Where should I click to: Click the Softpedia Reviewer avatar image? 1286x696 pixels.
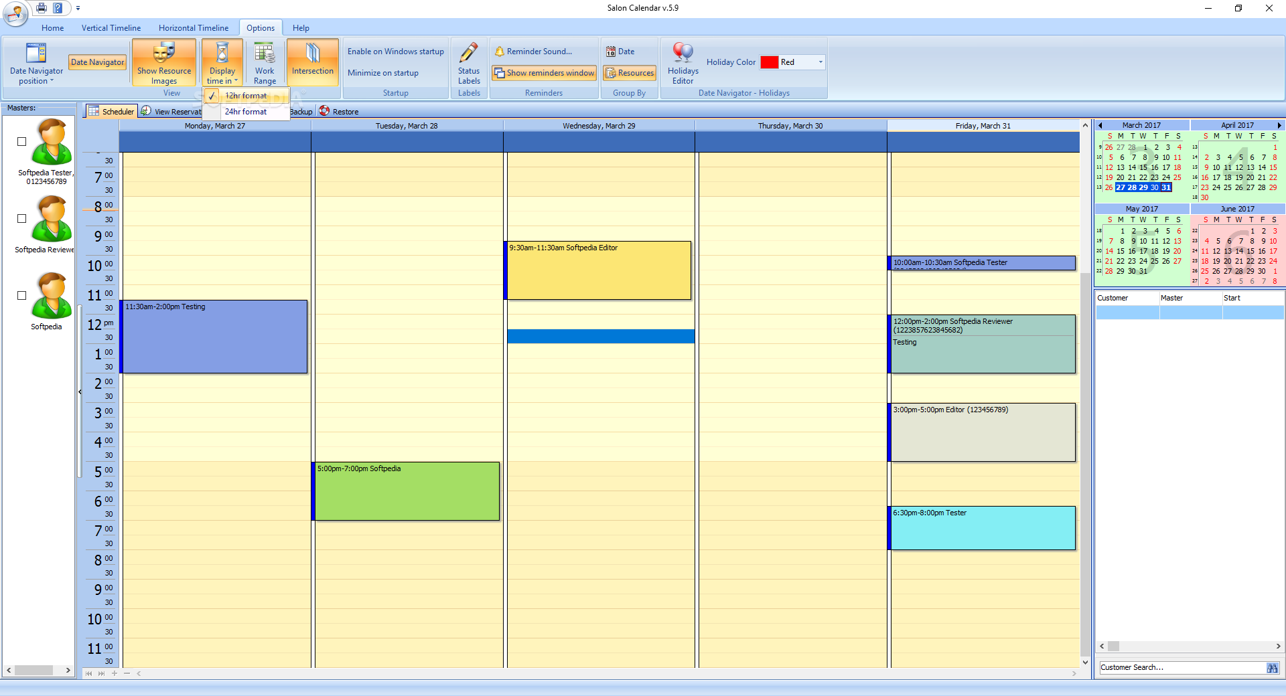pyautogui.click(x=52, y=219)
